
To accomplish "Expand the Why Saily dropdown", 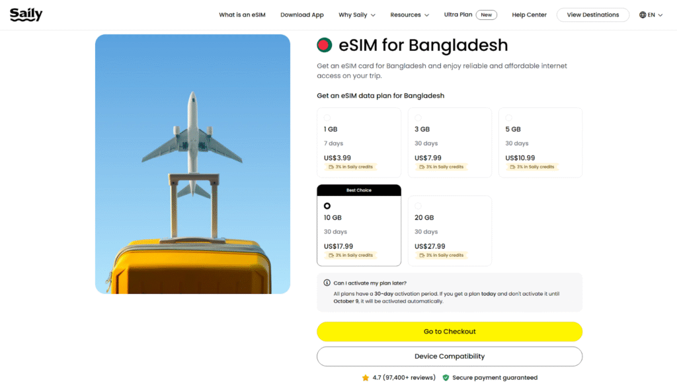I will tap(357, 15).
